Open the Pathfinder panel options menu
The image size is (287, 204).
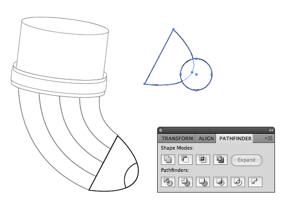(268, 139)
